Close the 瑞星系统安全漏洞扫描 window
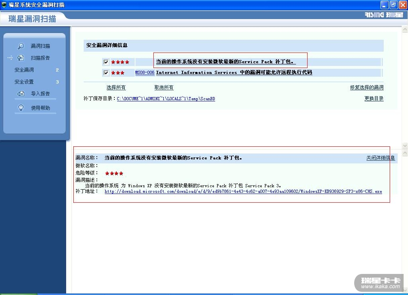Image resolution: width=408 pixels, height=295 pixels. pyautogui.click(x=402, y=5)
